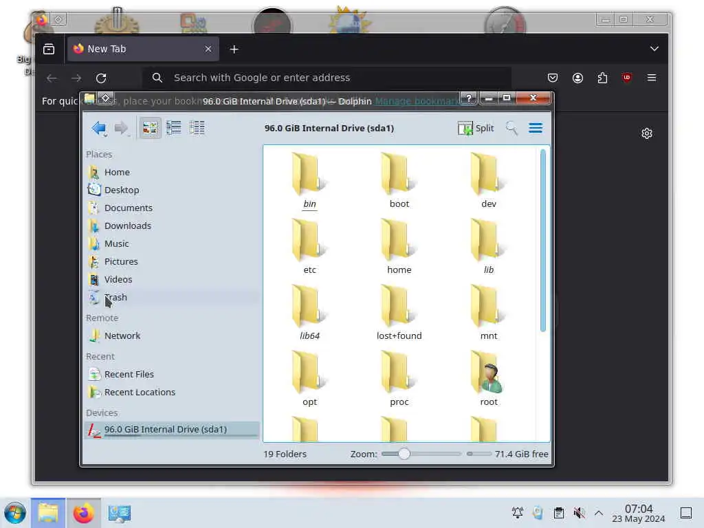Viewport: 704px width, 528px height.
Task: Open file manager from taskbar
Action: click(x=48, y=513)
